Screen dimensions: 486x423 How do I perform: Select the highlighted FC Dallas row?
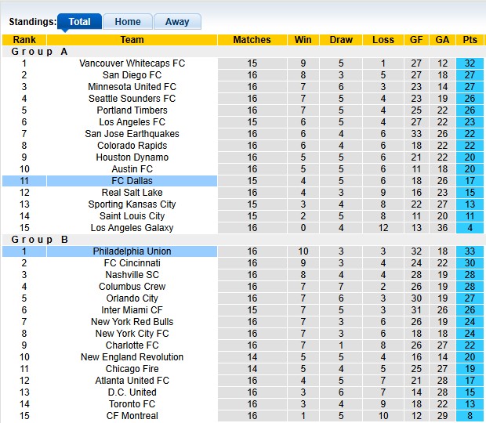tap(132, 181)
